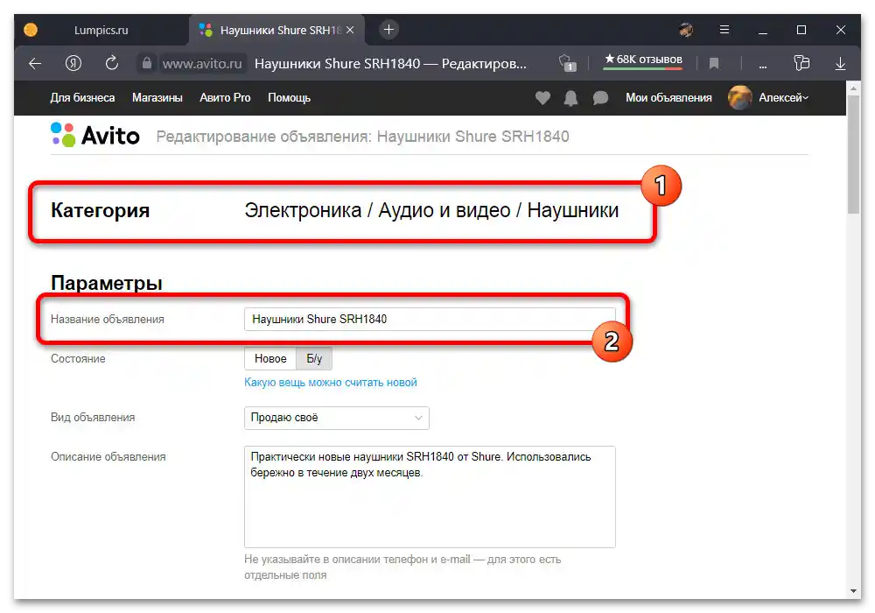Screen dimensions: 875x613
Task: Bookmark this page with the bookmark icon
Action: pos(714,64)
